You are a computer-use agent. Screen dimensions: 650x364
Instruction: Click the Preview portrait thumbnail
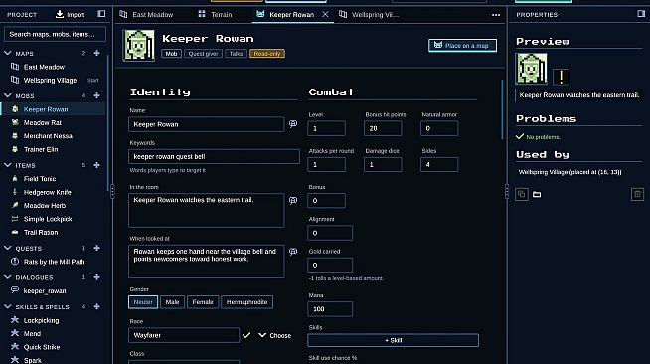click(531, 69)
